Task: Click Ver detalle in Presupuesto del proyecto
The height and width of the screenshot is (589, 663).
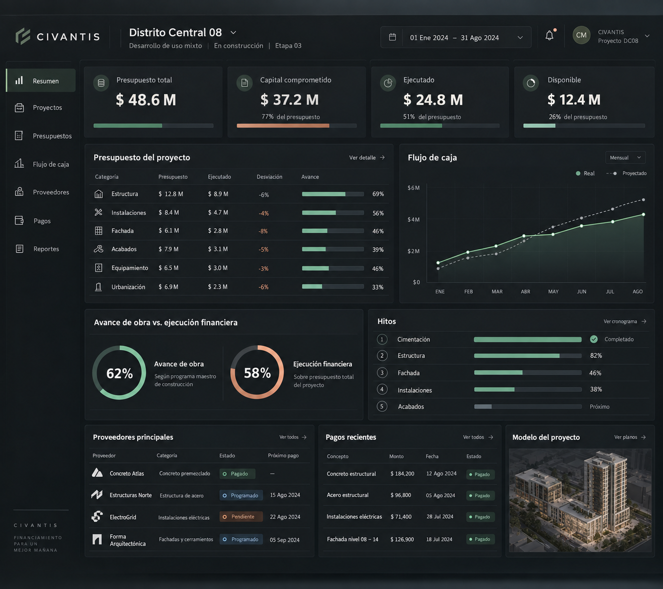Action: pos(367,157)
